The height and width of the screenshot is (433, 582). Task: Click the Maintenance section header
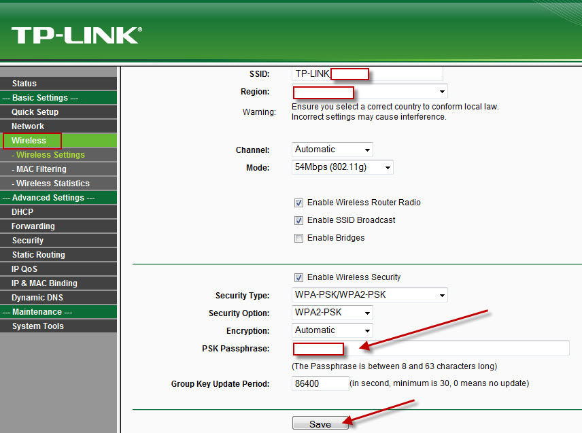58,312
